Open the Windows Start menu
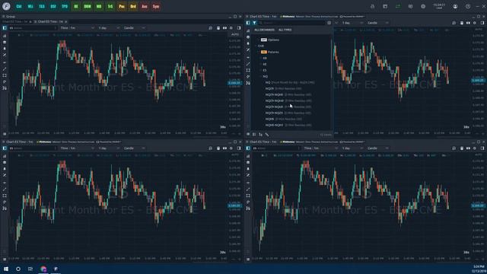487x274 pixels. (6, 269)
